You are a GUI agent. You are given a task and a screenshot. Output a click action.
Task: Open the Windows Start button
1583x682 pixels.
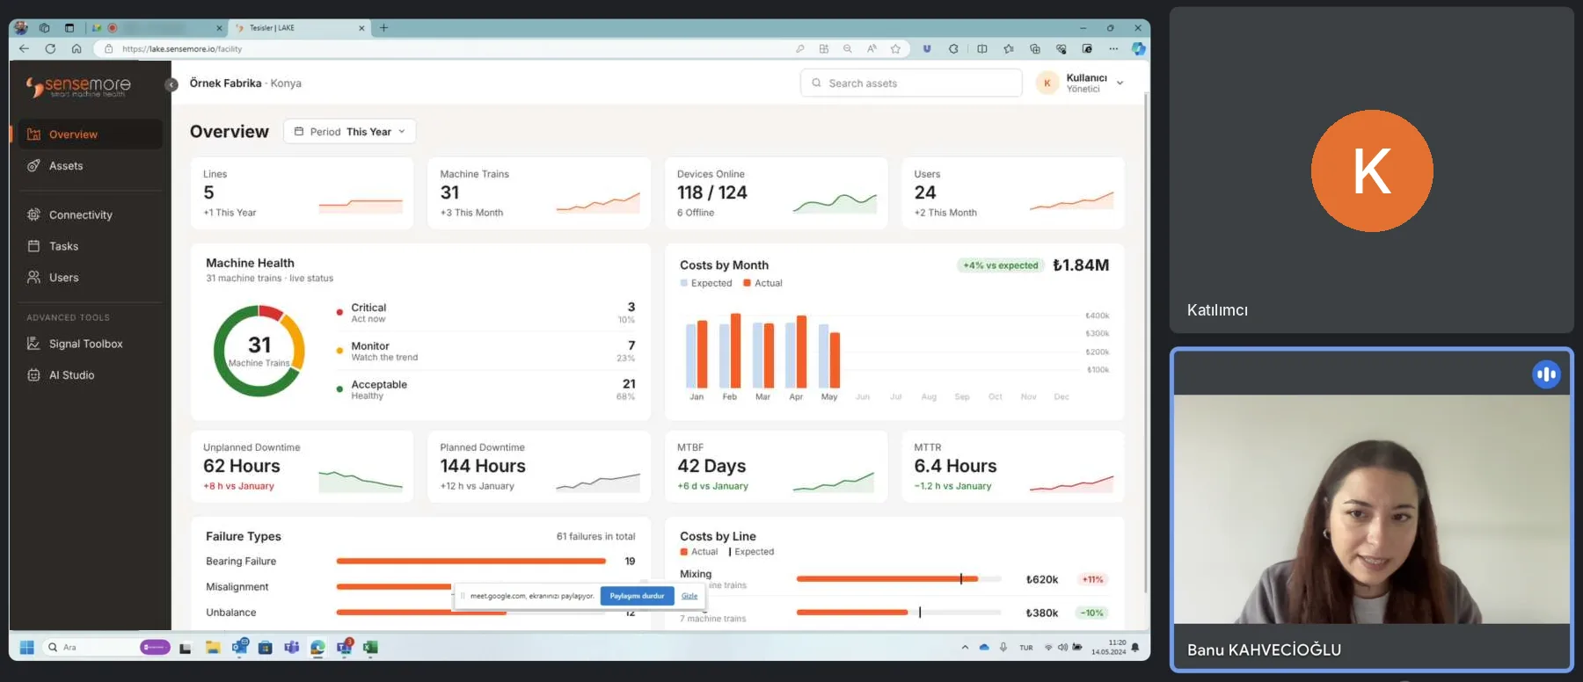coord(26,648)
